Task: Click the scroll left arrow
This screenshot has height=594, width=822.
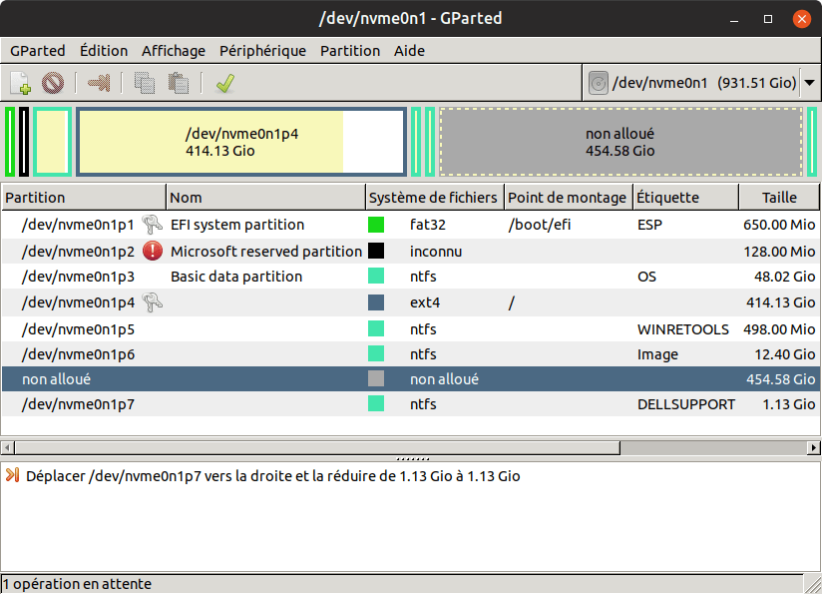Action: click(7, 447)
